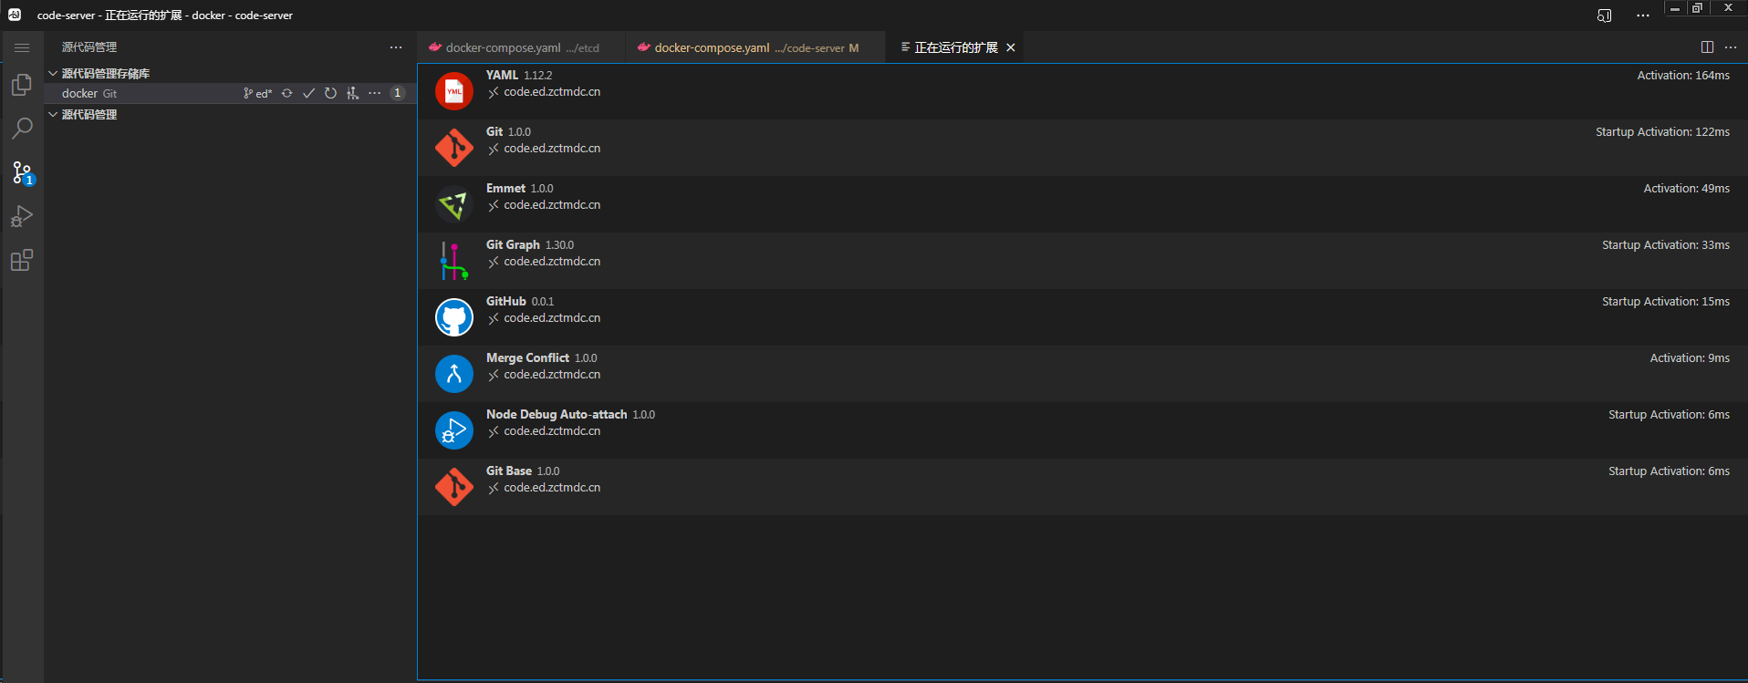Select the GitHub extension entry
Screen dimensions: 1748x683
point(1083,317)
